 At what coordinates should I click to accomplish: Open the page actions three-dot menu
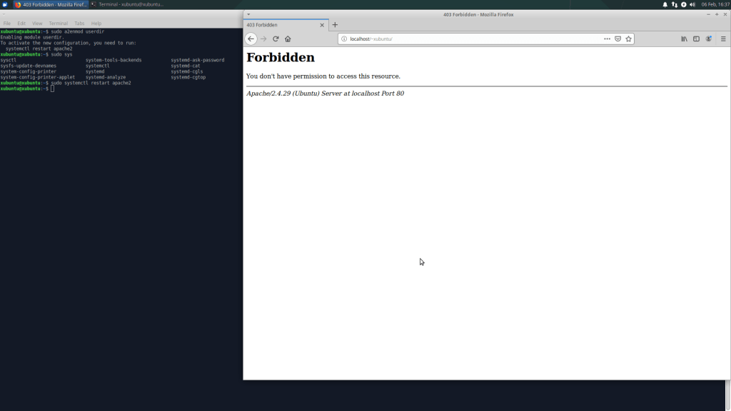tap(607, 39)
